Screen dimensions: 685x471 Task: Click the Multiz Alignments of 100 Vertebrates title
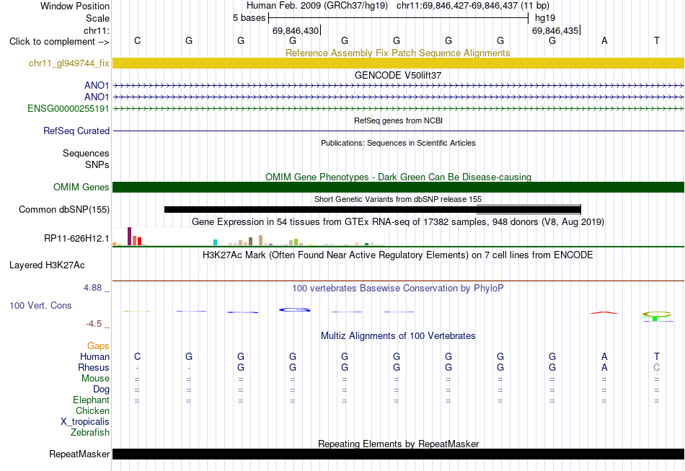click(398, 336)
